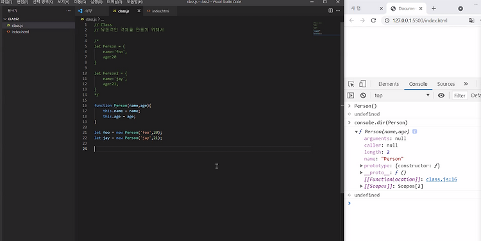This screenshot has width=481, height=241.
Task: Open the 보기(V) menu in VS Code
Action: 63,2
